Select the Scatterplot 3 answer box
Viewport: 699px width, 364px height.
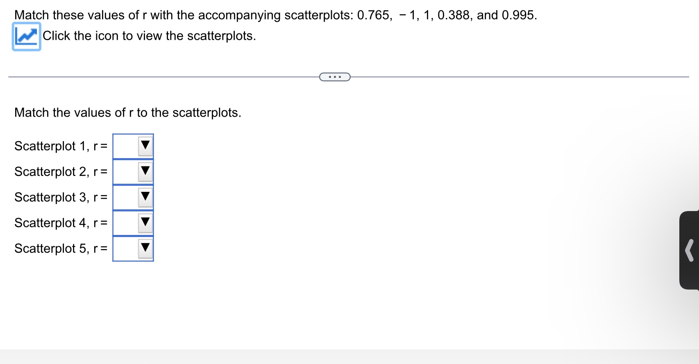tap(127, 198)
